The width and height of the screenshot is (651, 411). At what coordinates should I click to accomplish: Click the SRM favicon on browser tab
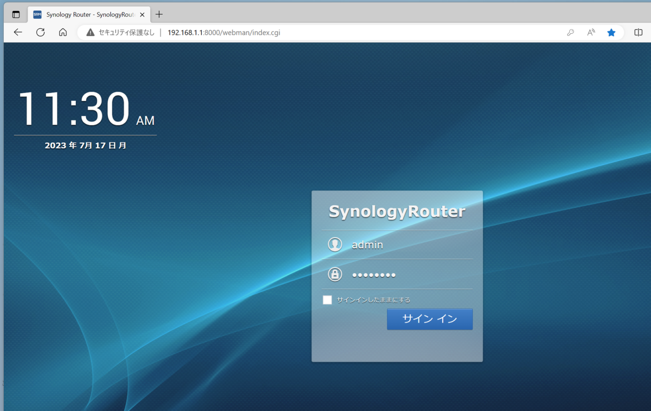pos(37,14)
